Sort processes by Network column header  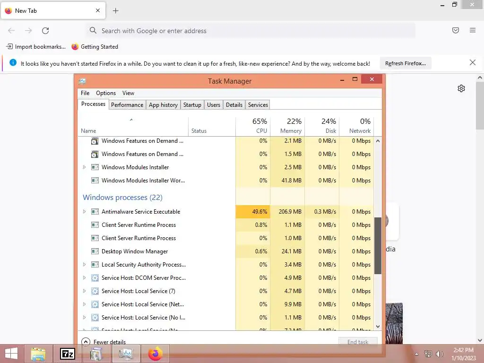[356, 126]
